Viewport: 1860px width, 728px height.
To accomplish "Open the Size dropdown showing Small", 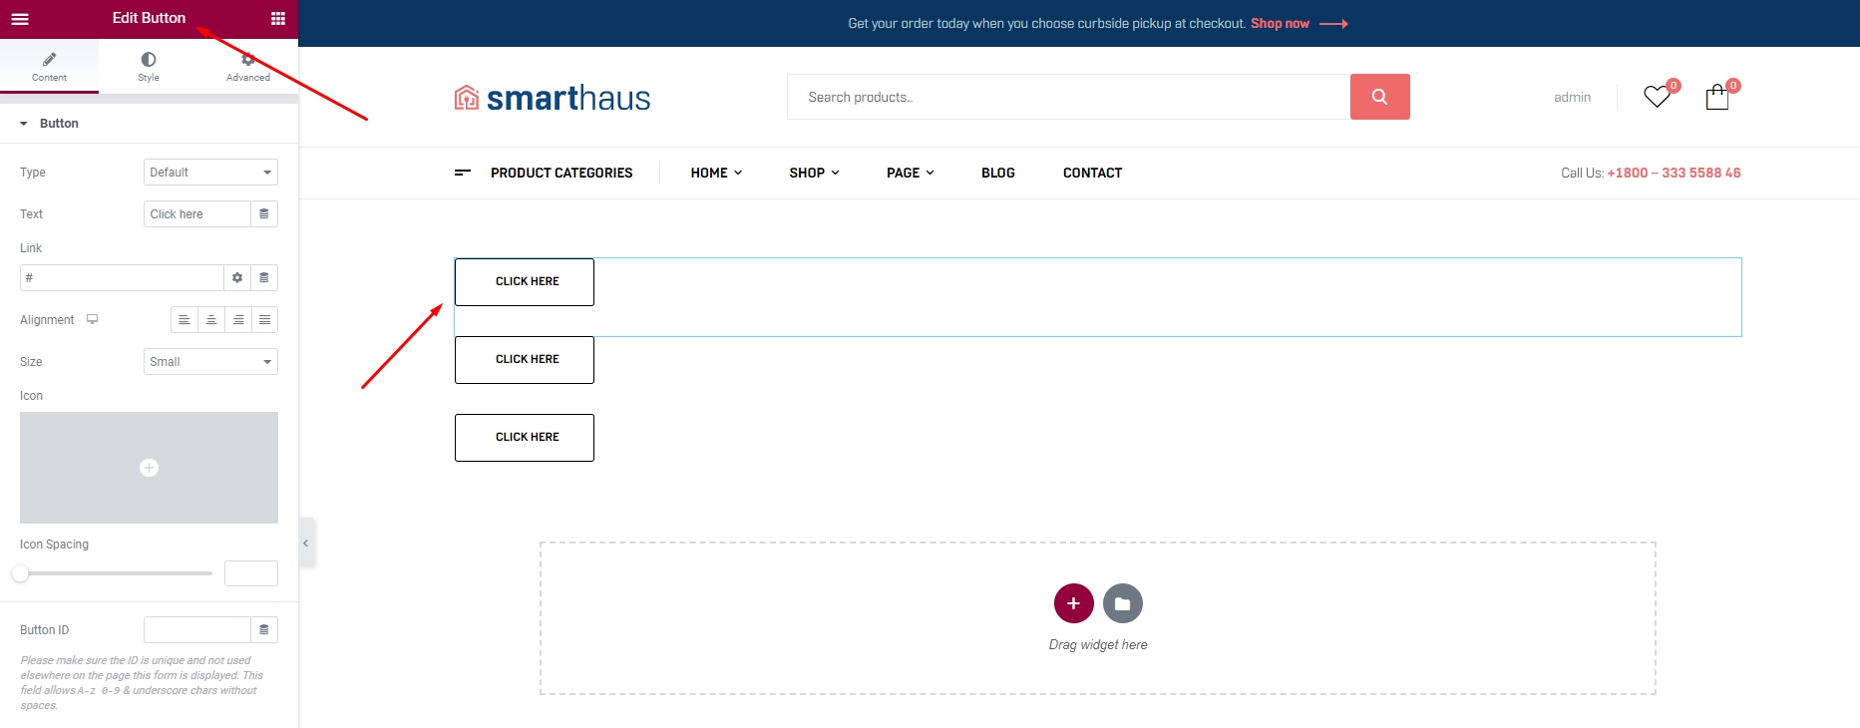I will (x=210, y=362).
